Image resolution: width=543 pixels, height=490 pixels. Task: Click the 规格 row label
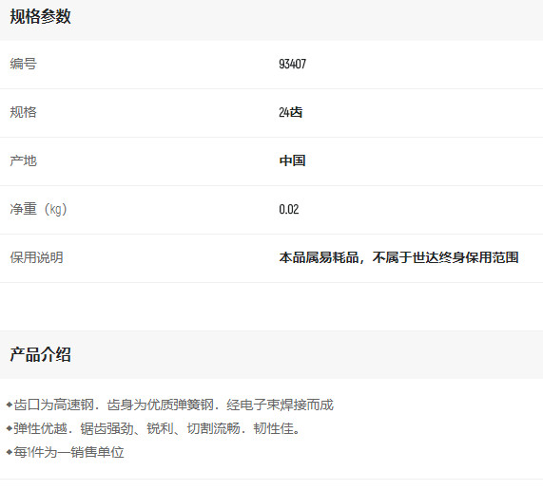coord(23,112)
